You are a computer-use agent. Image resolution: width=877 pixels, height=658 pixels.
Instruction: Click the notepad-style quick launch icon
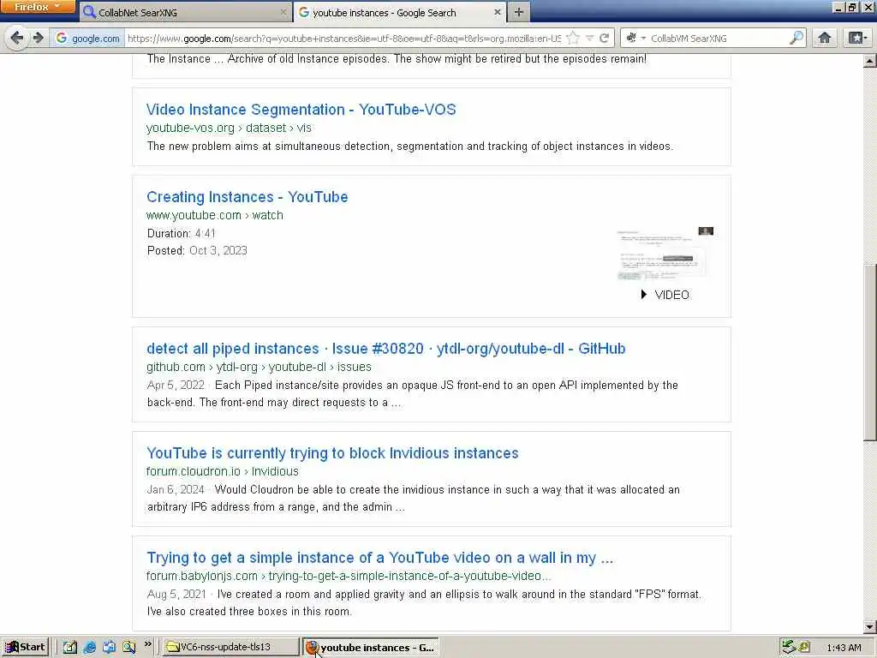point(69,648)
